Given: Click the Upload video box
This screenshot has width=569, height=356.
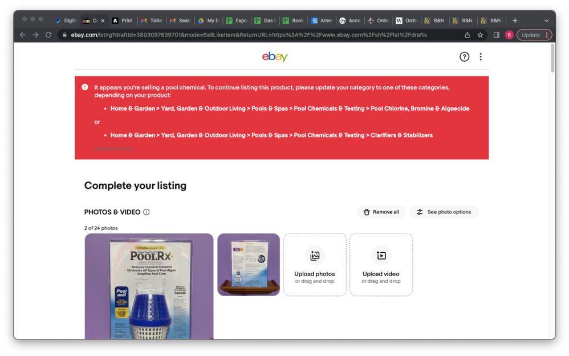Looking at the screenshot, I should (x=381, y=265).
